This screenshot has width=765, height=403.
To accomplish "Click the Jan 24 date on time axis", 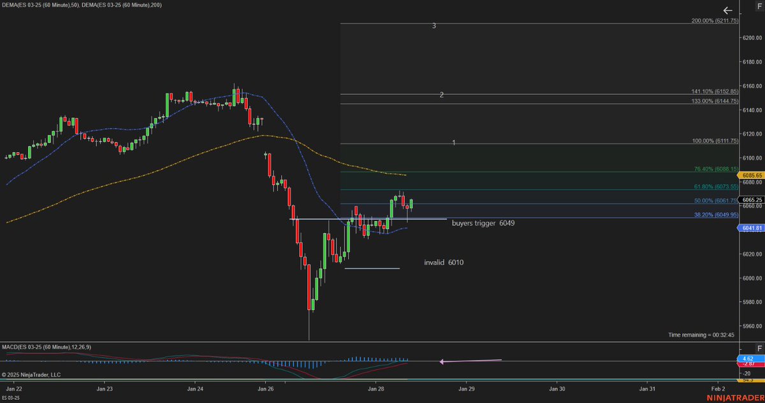I will coord(196,388).
